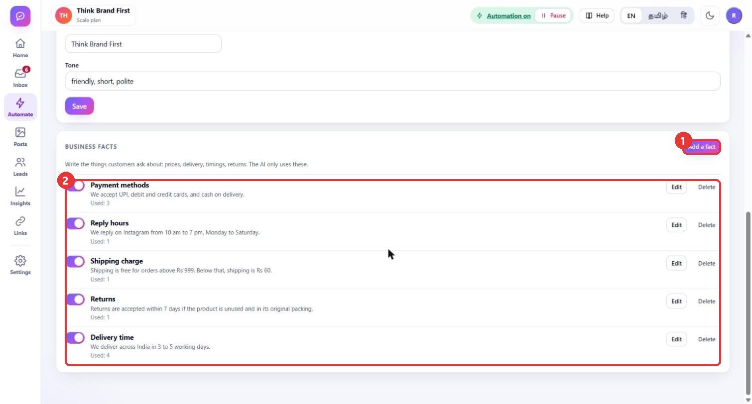Turn off the Returns fact switch
Screen dimensions: 752x404
tap(75, 300)
